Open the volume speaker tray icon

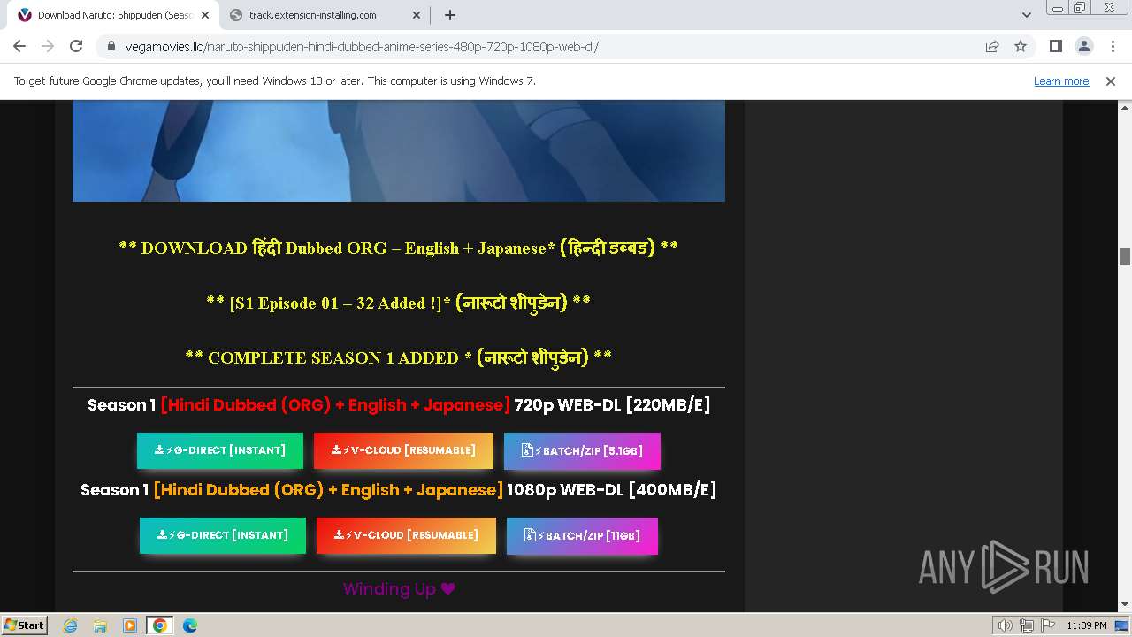tap(1005, 625)
